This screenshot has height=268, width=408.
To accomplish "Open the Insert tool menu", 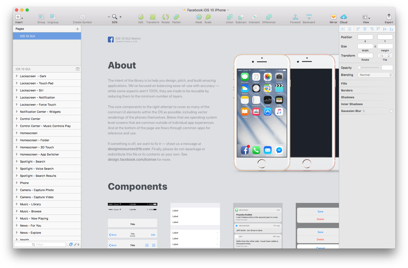I will coord(19,17).
